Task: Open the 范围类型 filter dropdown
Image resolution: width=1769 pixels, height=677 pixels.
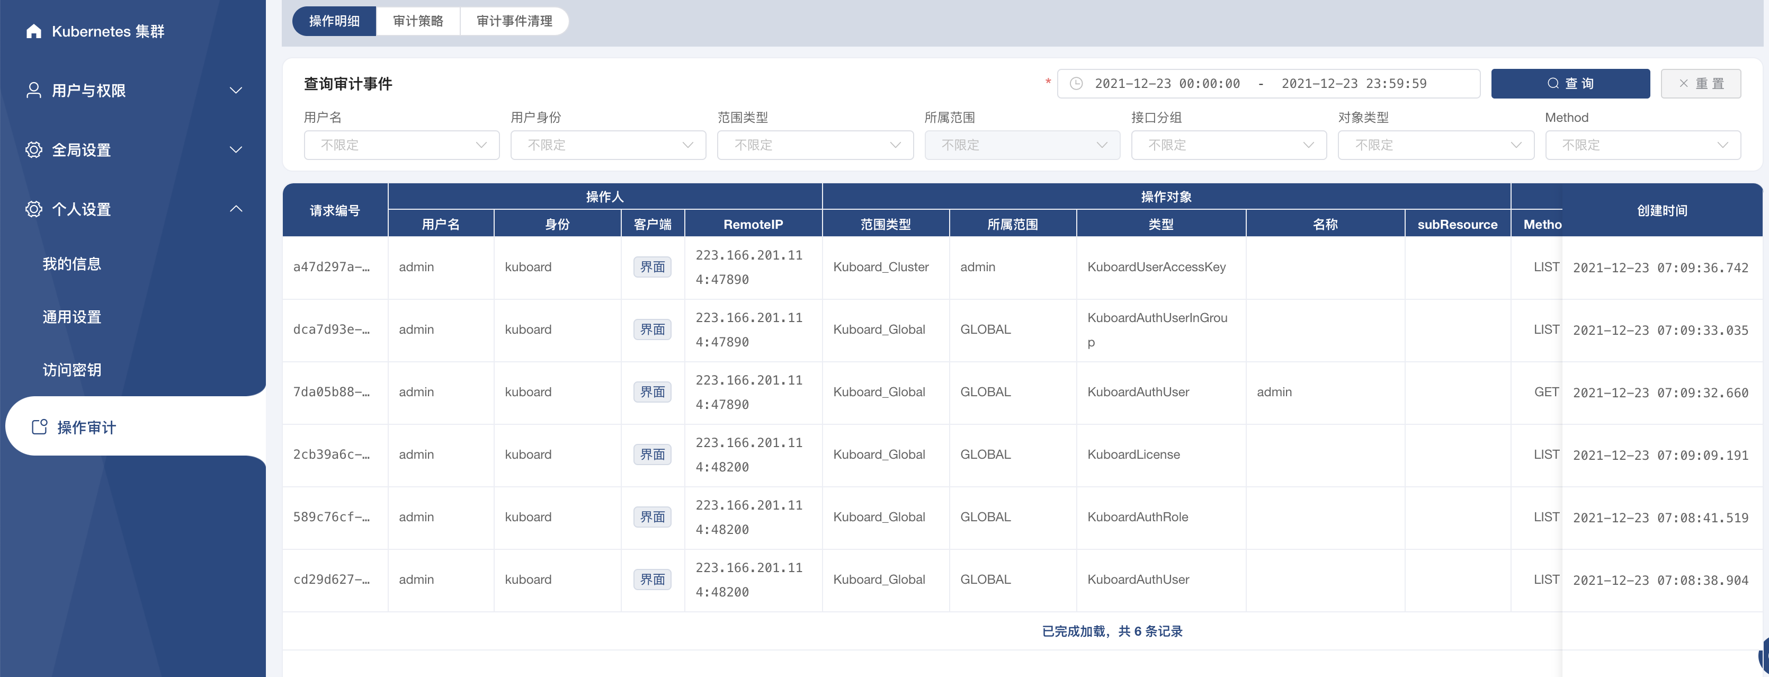Action: [815, 145]
